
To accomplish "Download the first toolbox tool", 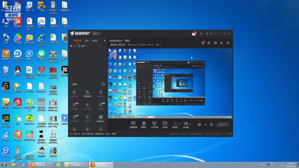I will pos(74,94).
